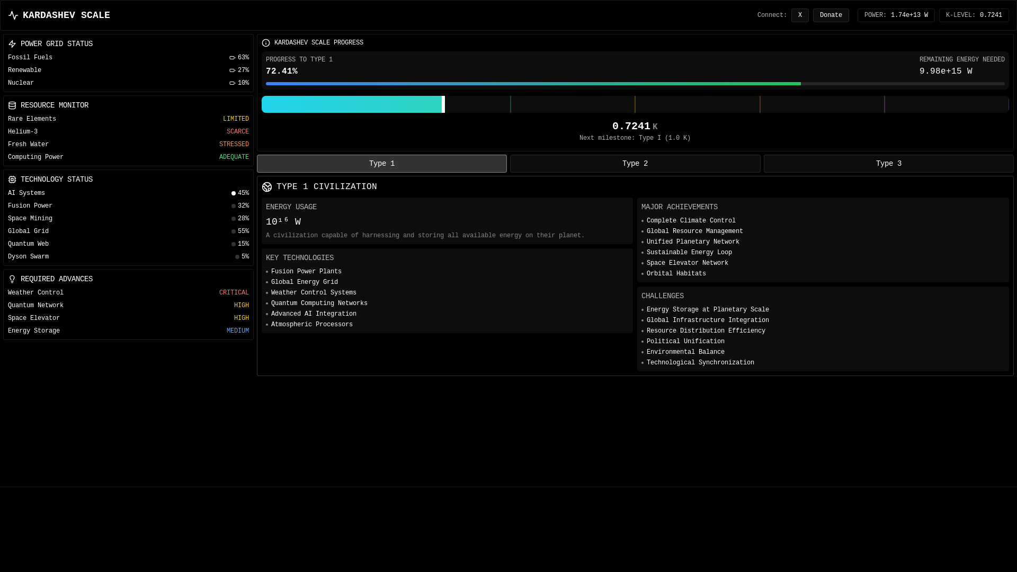This screenshot has height=572, width=1017.
Task: Click the Quantum Network HIGH label
Action: pyautogui.click(x=242, y=306)
